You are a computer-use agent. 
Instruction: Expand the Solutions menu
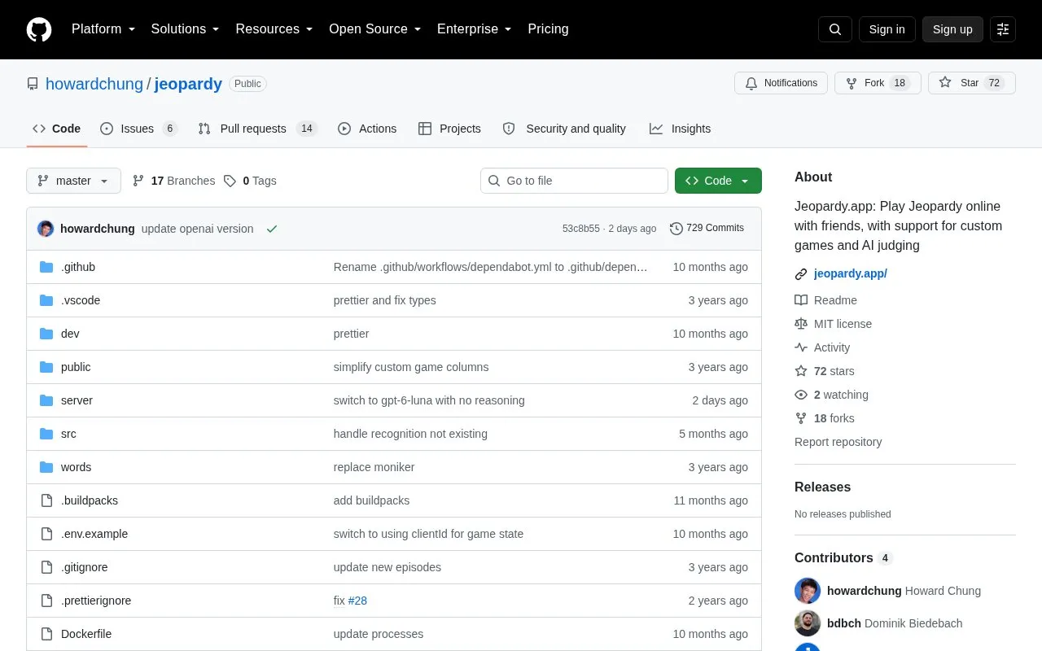point(186,29)
